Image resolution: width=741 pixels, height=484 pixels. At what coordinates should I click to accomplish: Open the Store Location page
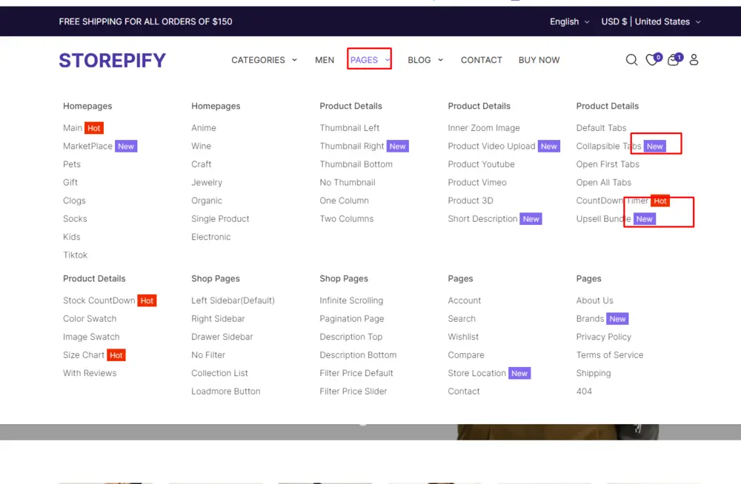[477, 373]
